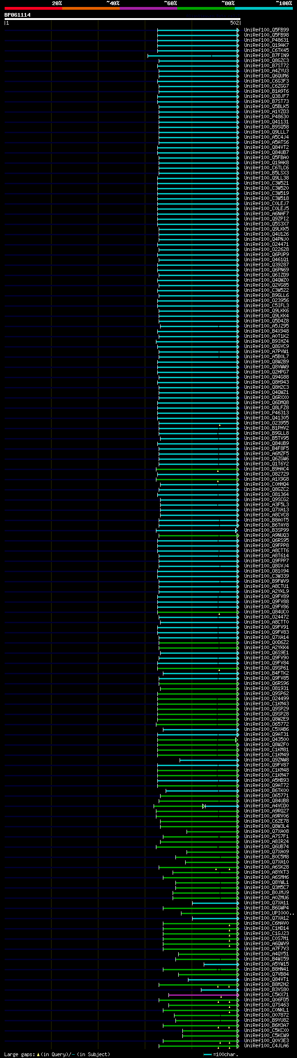The width and height of the screenshot is (297, 1058).
Task: Open hit UniRef100_Q6RS96
Action: tap(266, 683)
